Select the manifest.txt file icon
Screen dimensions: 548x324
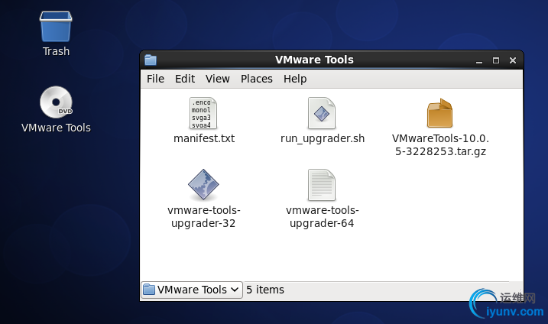click(x=203, y=113)
